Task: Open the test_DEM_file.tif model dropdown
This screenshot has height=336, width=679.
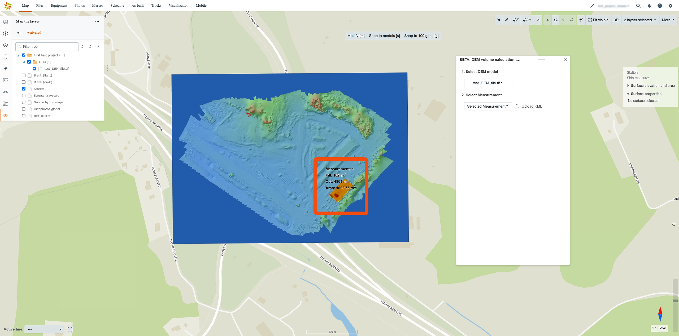Action: click(x=488, y=83)
